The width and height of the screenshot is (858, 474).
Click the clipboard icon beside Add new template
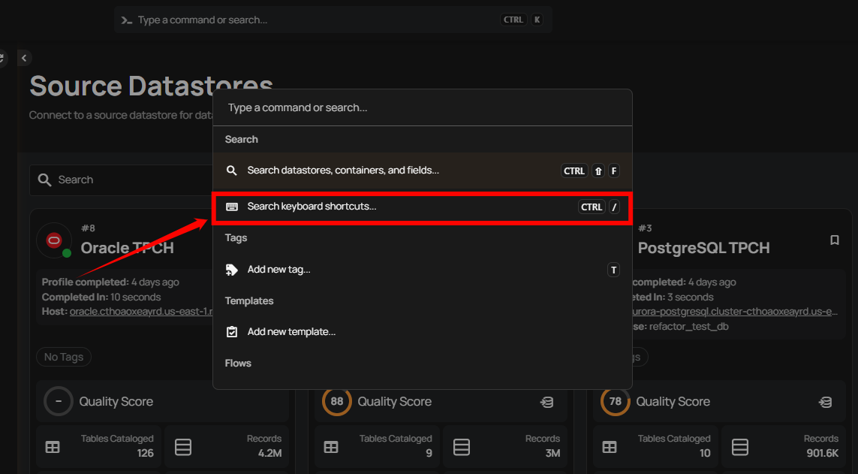click(232, 331)
